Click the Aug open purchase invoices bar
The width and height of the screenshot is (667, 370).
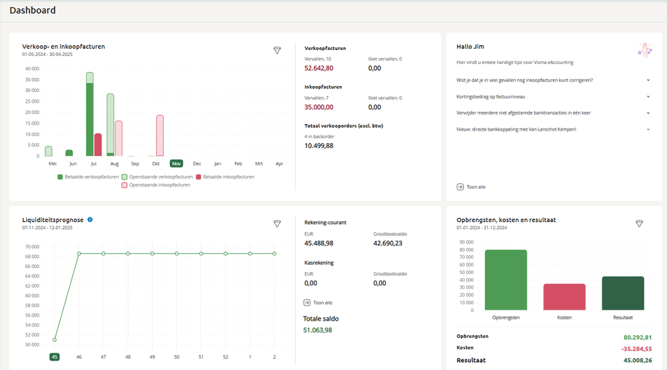click(119, 139)
